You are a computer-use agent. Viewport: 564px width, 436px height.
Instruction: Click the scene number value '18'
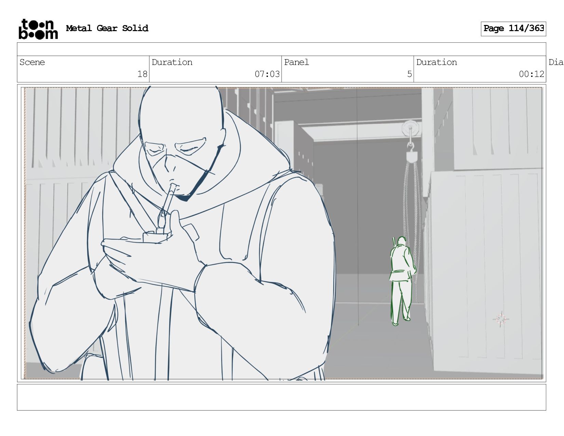click(x=142, y=74)
